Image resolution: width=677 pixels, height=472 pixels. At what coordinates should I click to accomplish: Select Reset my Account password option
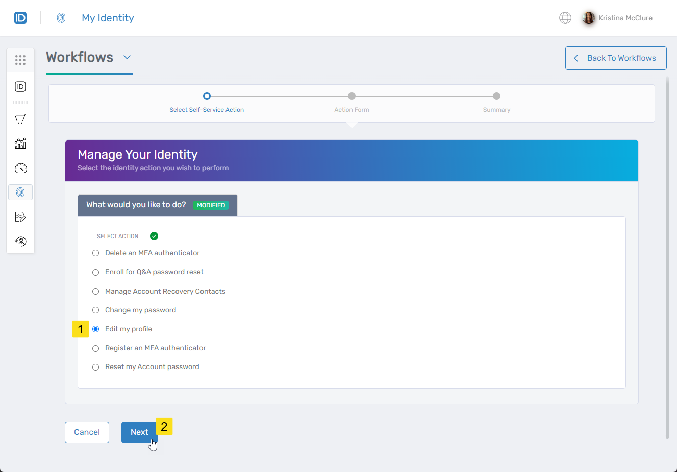click(x=95, y=367)
